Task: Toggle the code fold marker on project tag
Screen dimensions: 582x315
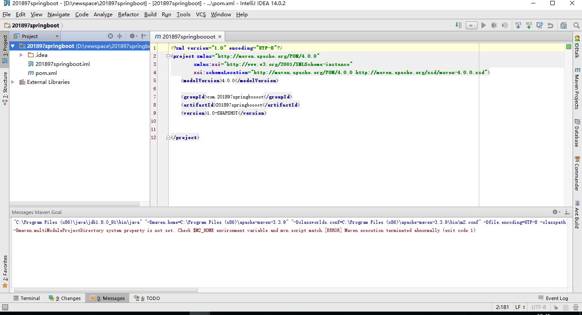Action: point(168,56)
